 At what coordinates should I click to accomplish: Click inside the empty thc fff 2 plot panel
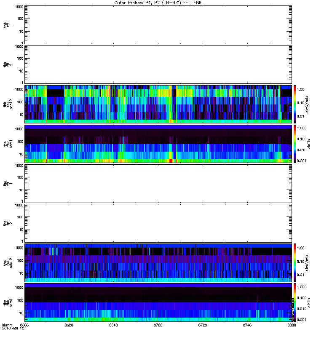158,223
